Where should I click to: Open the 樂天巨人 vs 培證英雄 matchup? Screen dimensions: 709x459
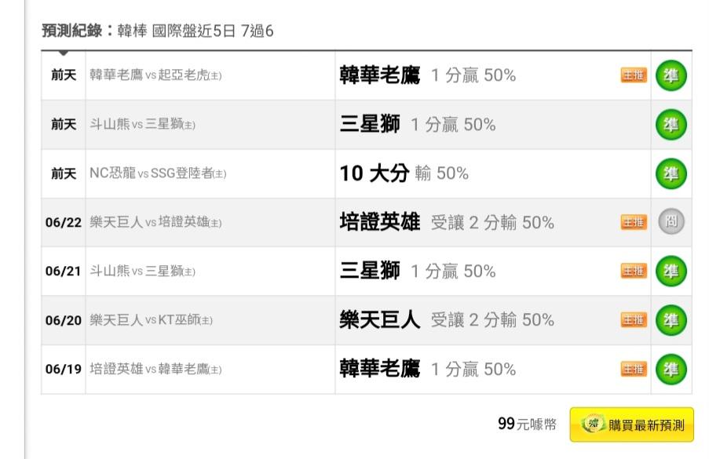[x=155, y=222]
